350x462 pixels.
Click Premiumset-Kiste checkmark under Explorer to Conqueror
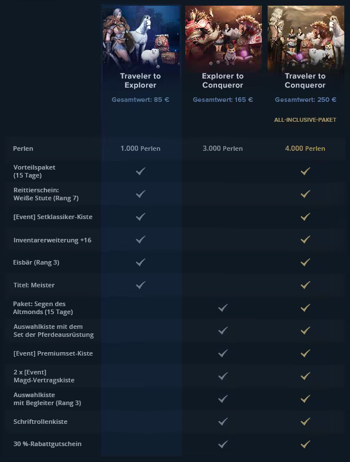click(x=223, y=353)
